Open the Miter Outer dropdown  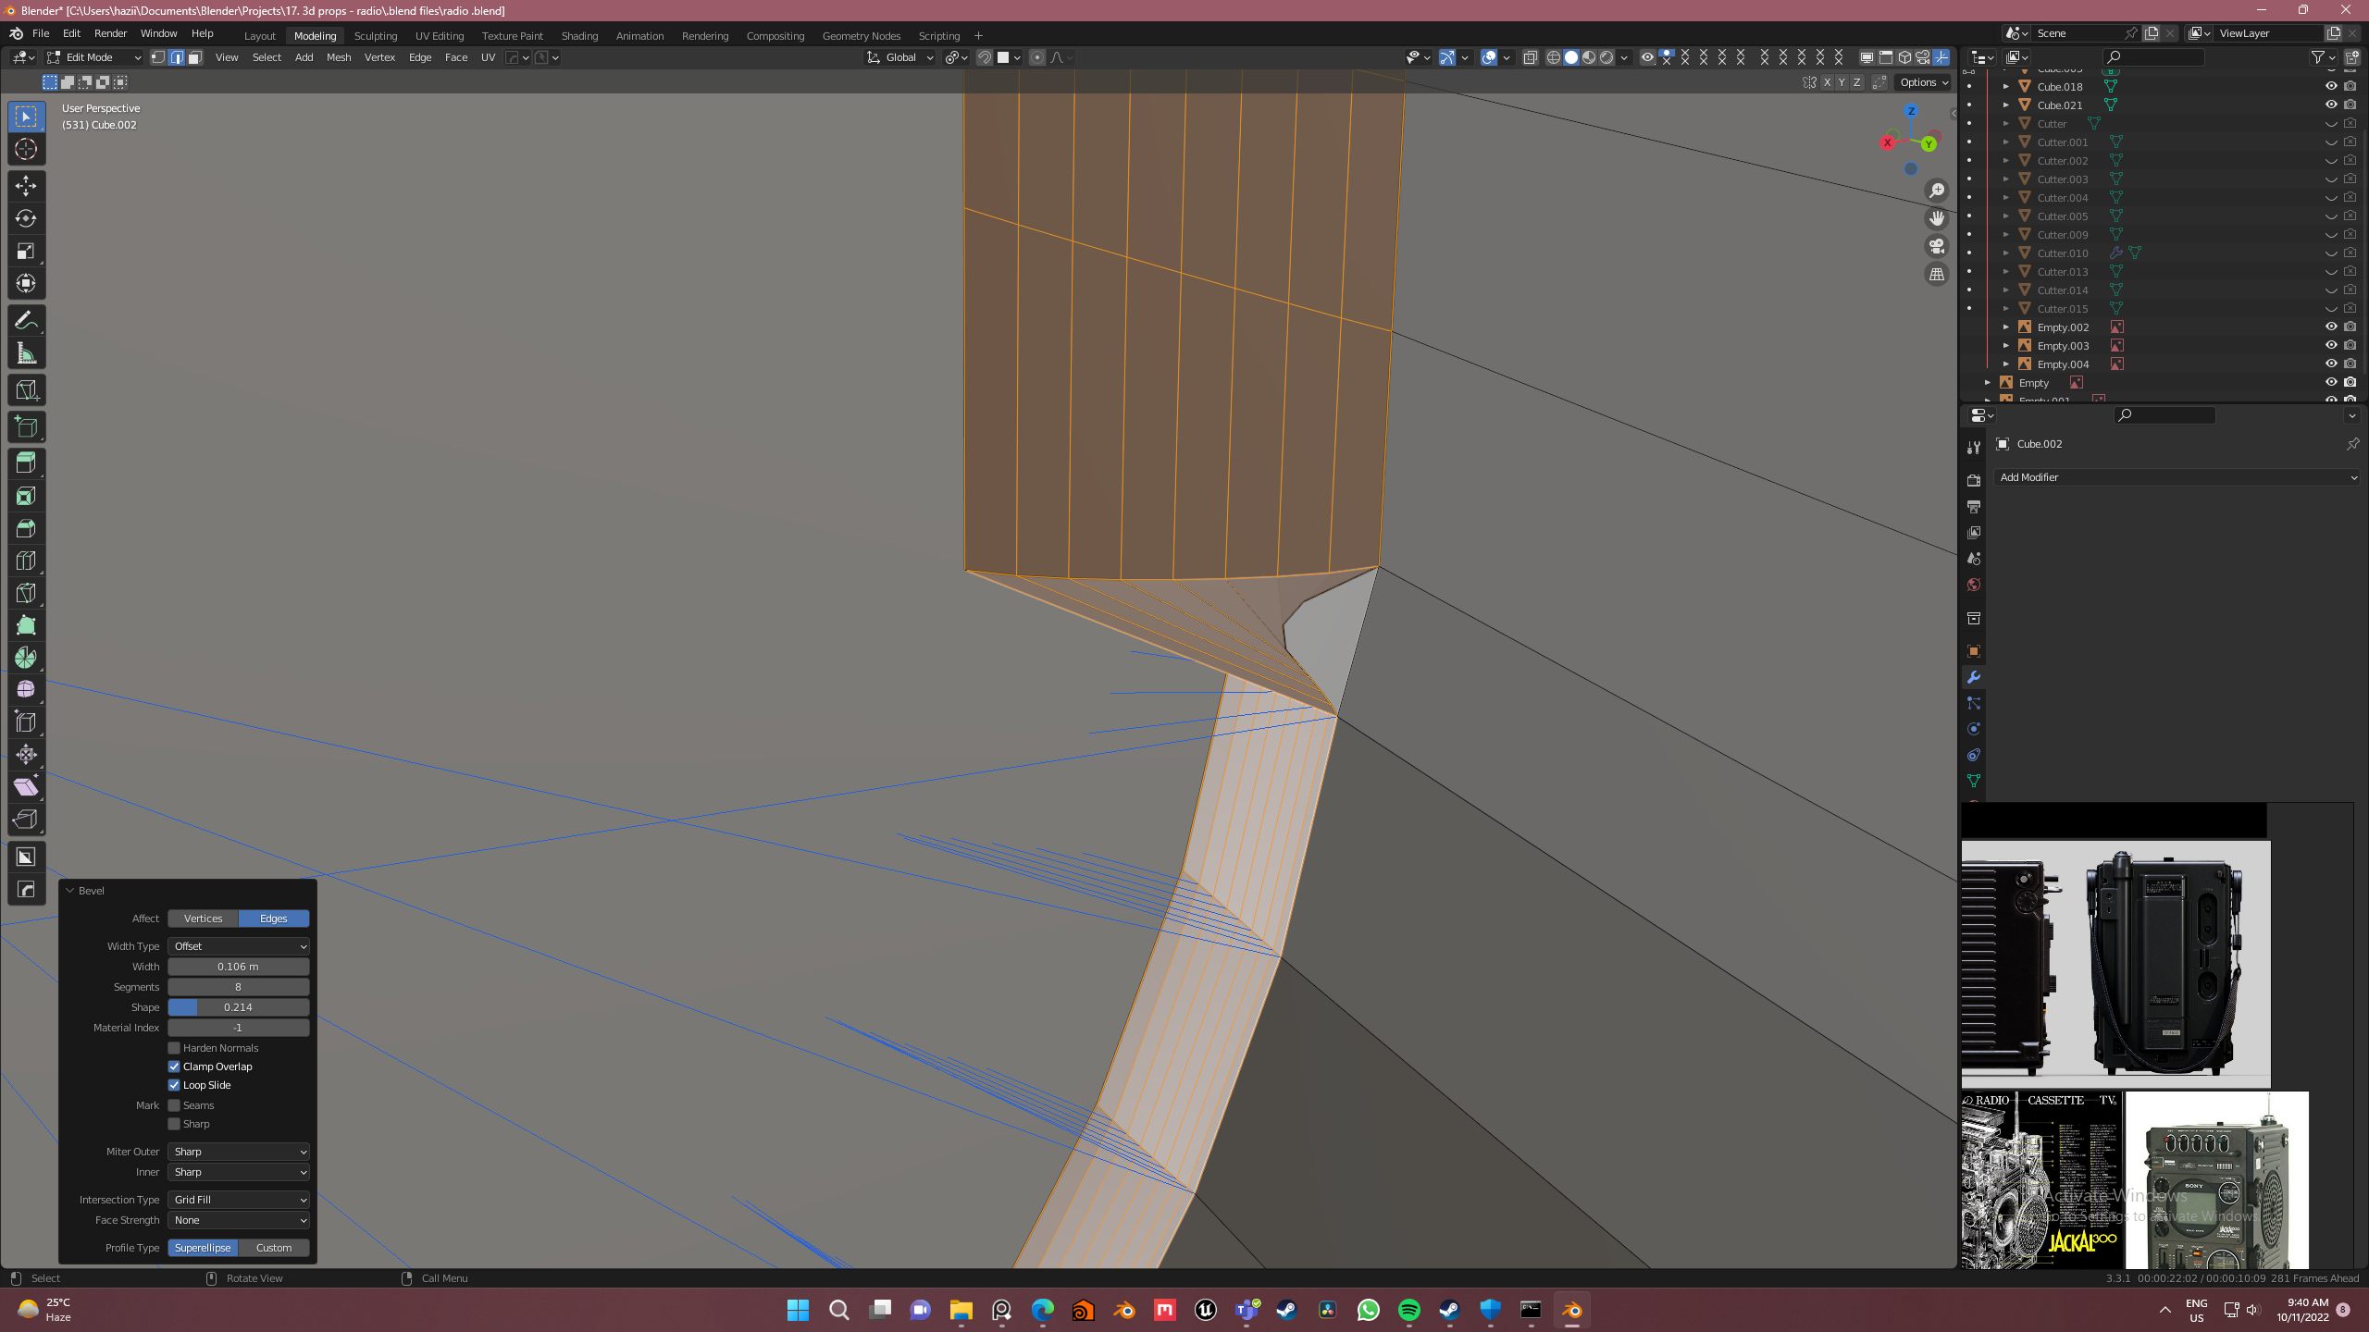[x=239, y=1152]
